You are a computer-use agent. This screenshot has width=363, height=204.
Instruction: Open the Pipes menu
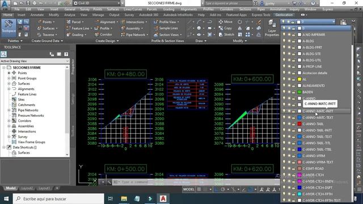(261, 9)
